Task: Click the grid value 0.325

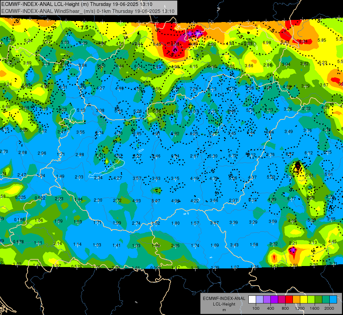Action: pos(20,197)
